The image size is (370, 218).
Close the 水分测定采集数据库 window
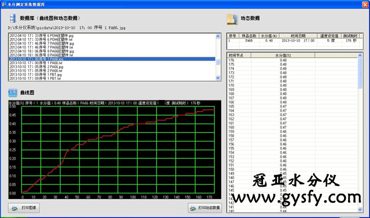pos(365,4)
